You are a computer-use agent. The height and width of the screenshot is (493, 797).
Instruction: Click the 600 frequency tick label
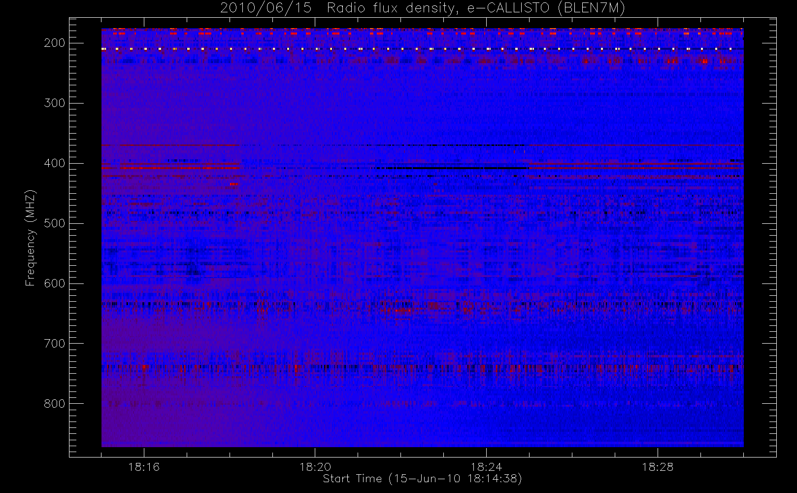tap(55, 283)
